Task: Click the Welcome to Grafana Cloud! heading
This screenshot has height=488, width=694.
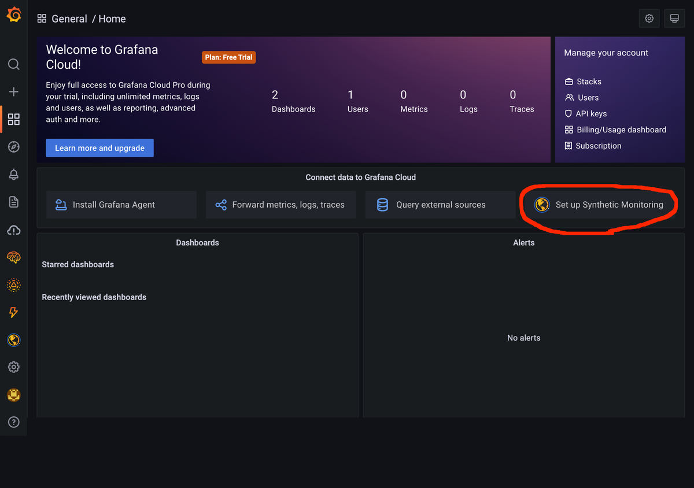Action: click(x=102, y=57)
